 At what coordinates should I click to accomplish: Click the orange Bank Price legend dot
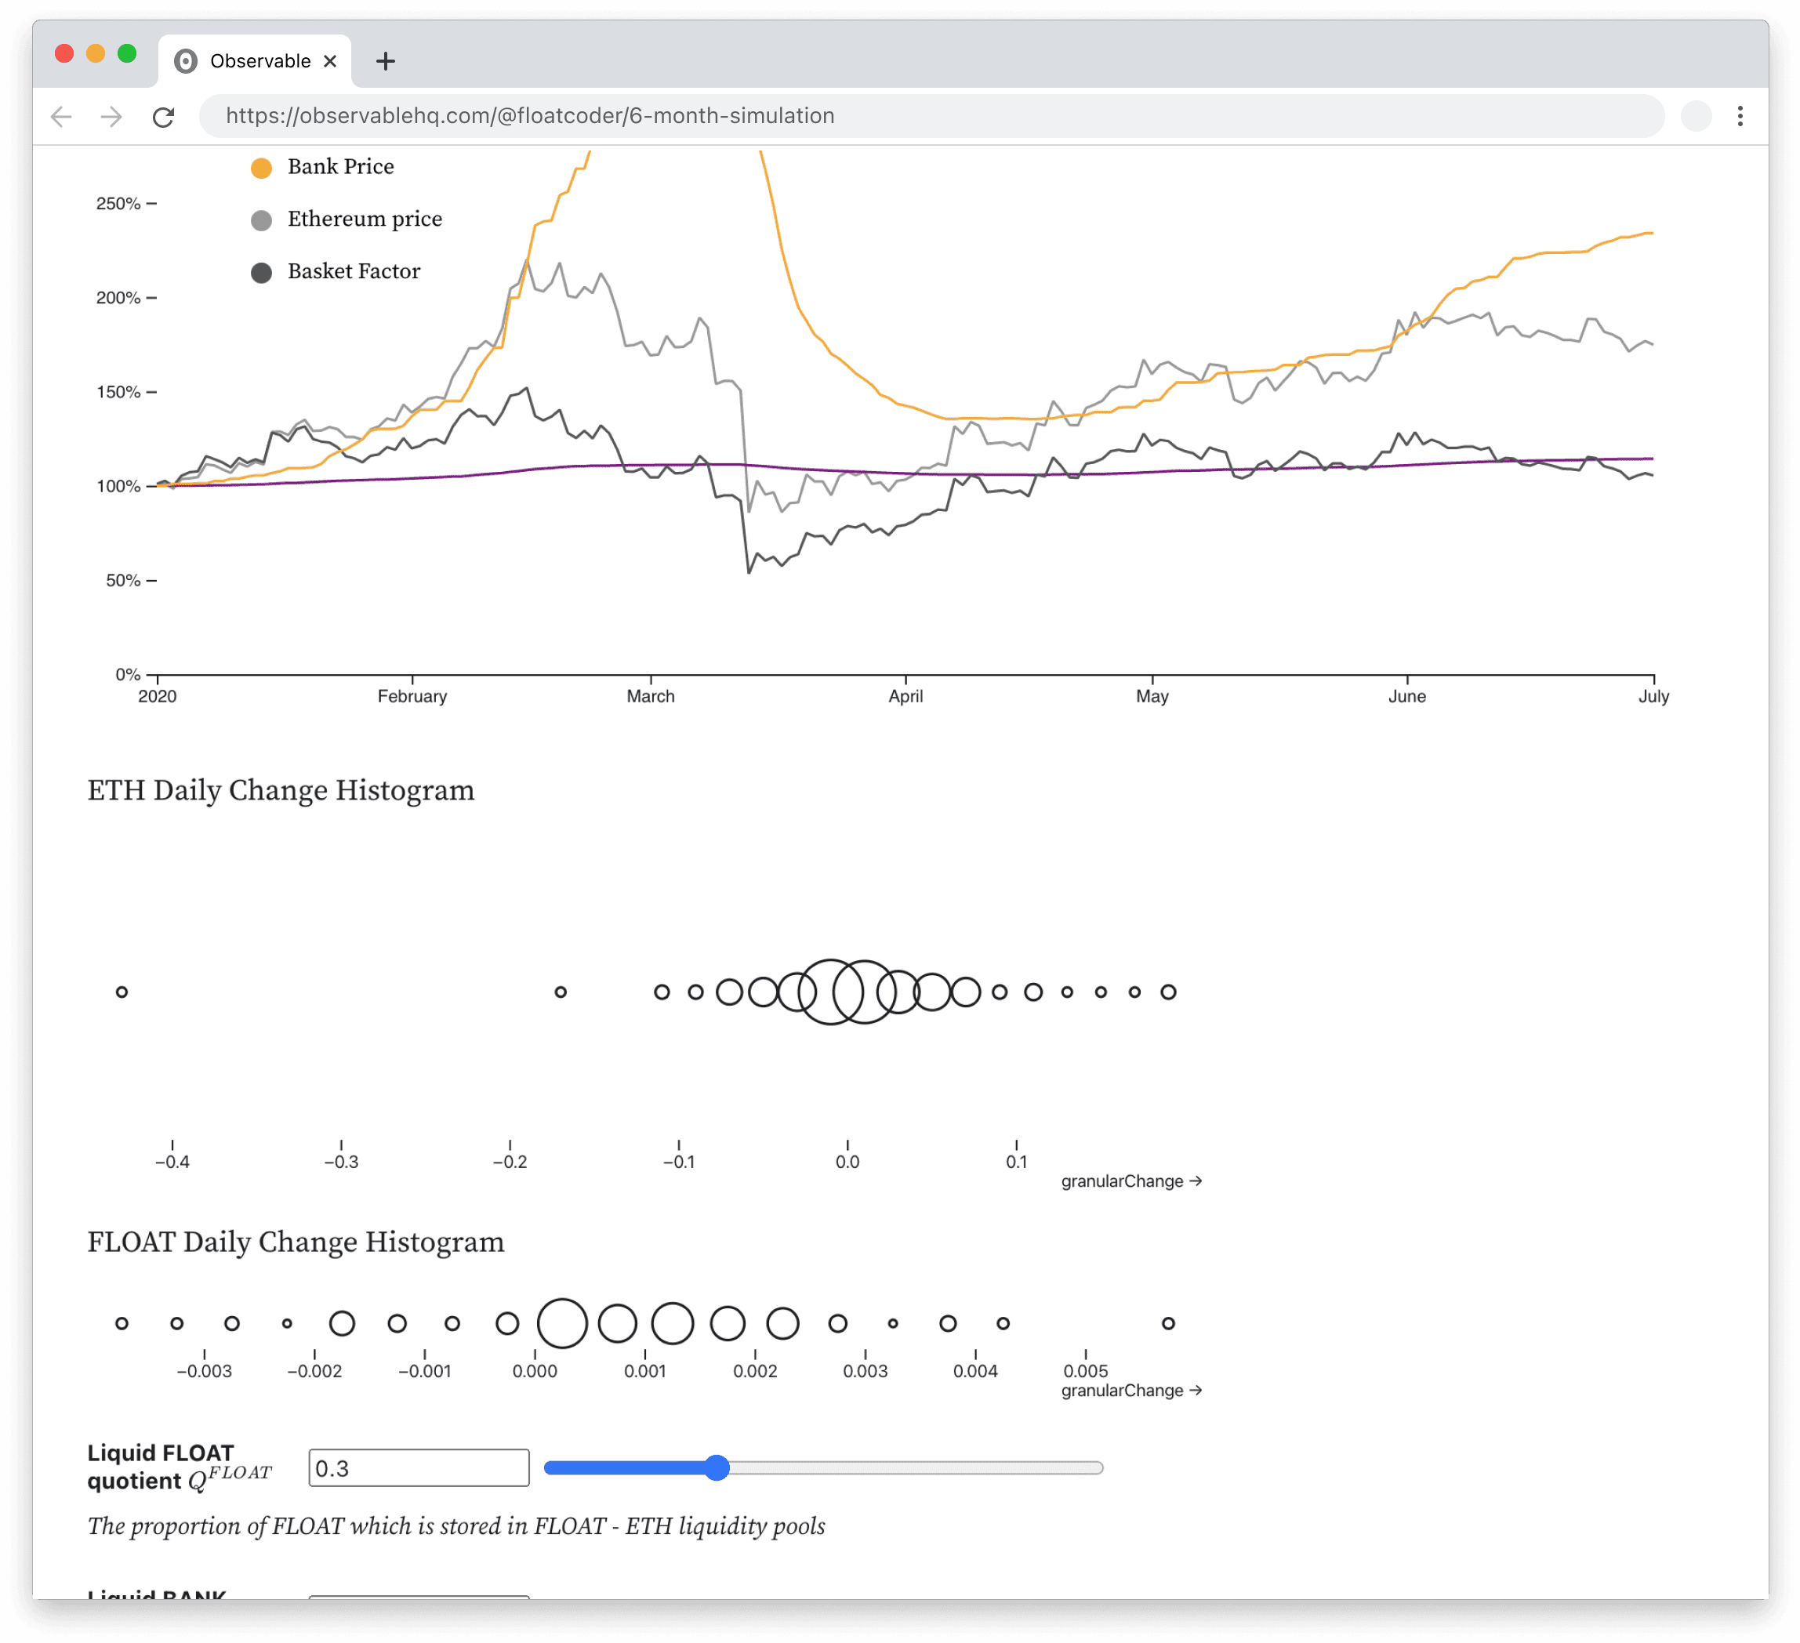click(x=262, y=168)
